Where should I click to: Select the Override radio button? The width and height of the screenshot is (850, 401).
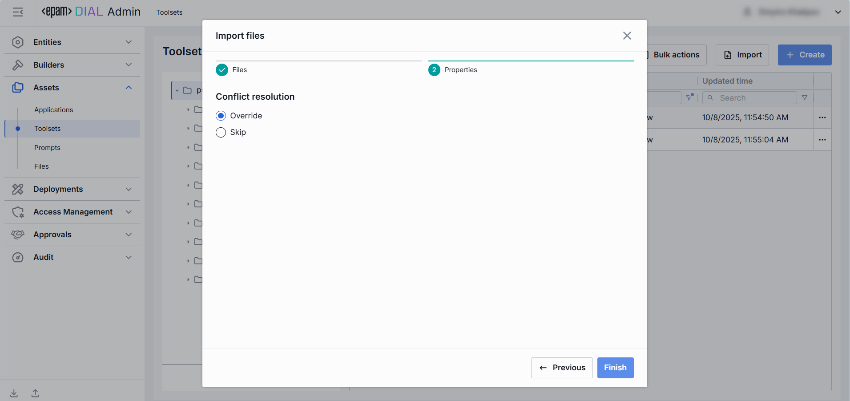221,116
